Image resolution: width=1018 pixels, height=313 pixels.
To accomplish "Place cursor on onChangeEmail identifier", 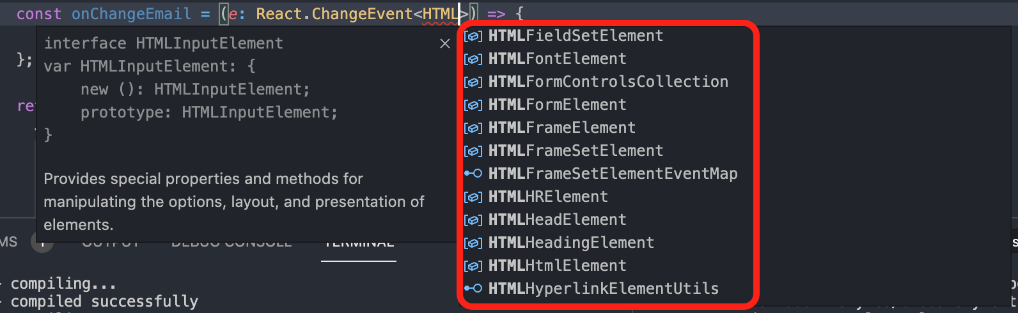I will [x=131, y=14].
